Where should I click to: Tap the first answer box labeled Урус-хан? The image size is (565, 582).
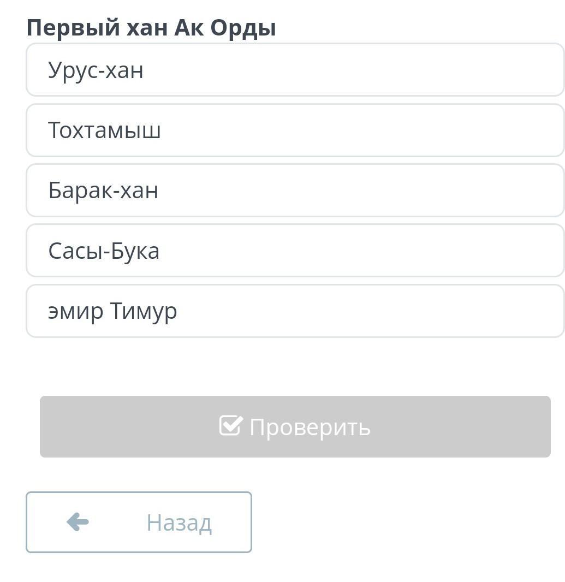(x=295, y=70)
